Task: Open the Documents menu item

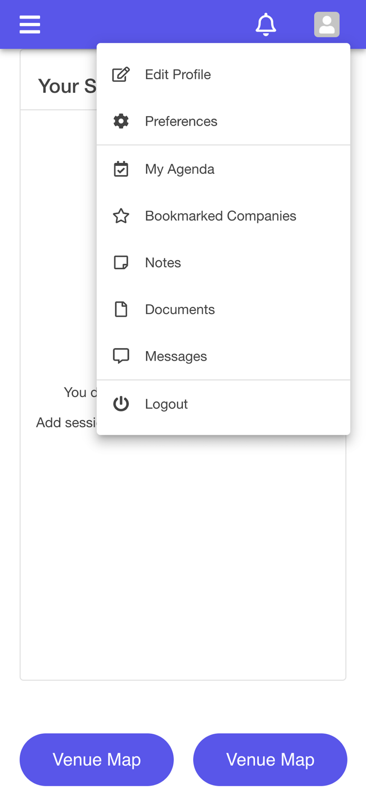Action: click(x=180, y=309)
